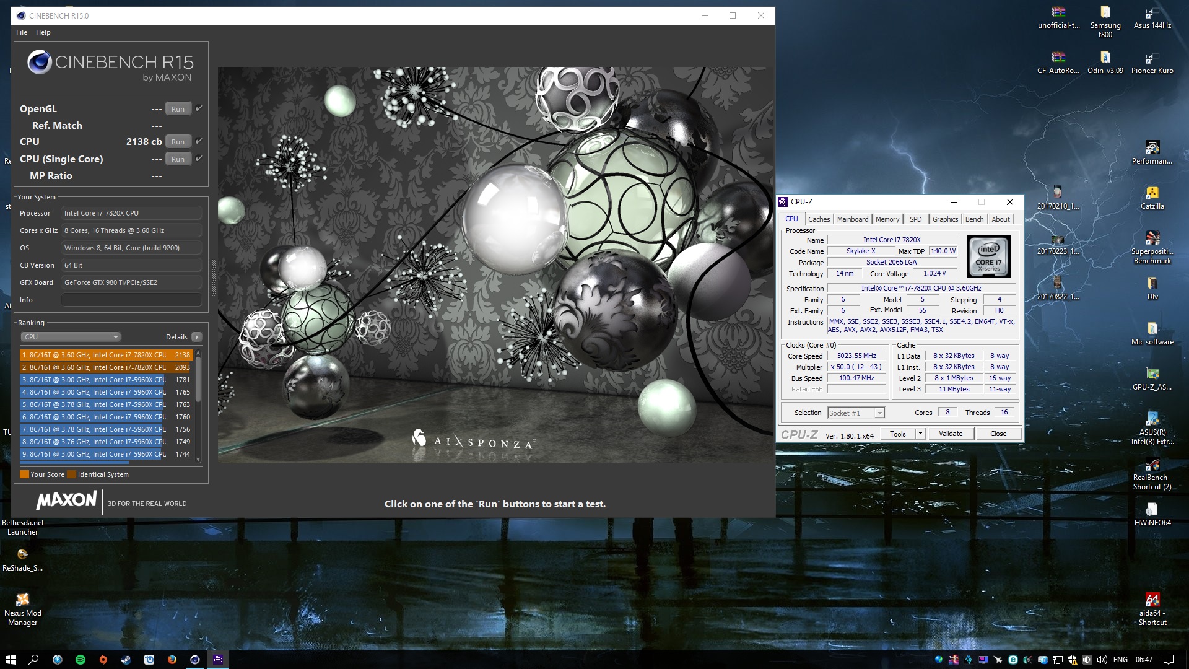Image resolution: width=1189 pixels, height=669 pixels.
Task: Click Close button in CPU-Z
Action: click(998, 434)
